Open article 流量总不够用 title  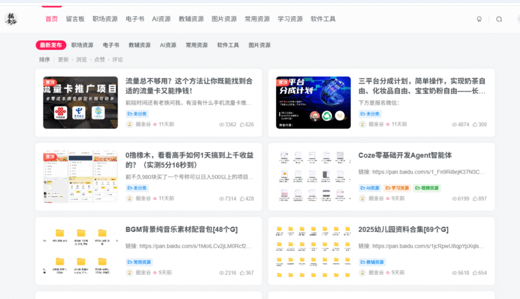pyautogui.click(x=189, y=86)
